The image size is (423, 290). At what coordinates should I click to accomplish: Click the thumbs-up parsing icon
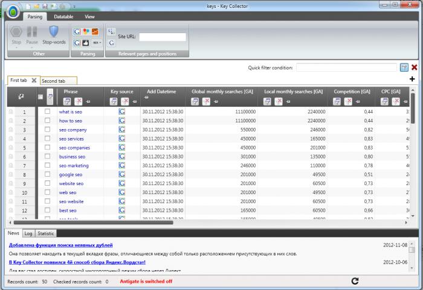coord(86,43)
